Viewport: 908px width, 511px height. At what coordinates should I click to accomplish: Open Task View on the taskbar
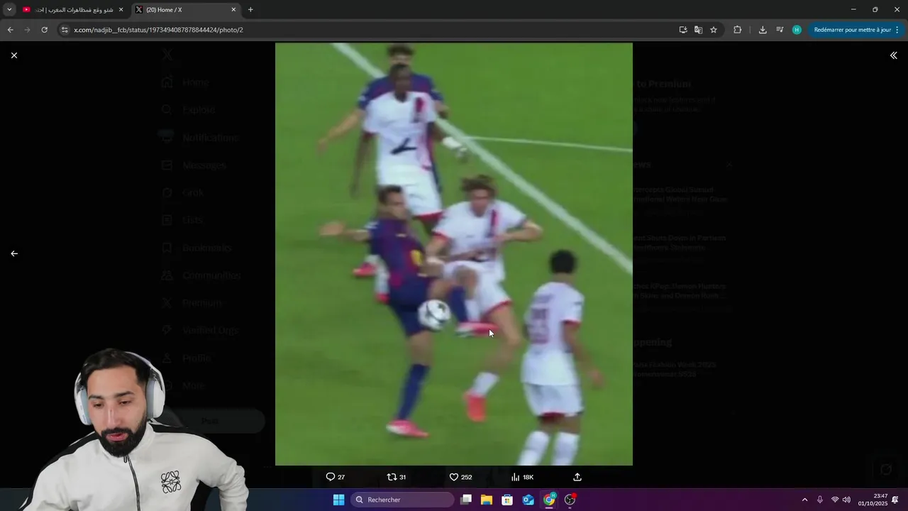pyautogui.click(x=466, y=500)
